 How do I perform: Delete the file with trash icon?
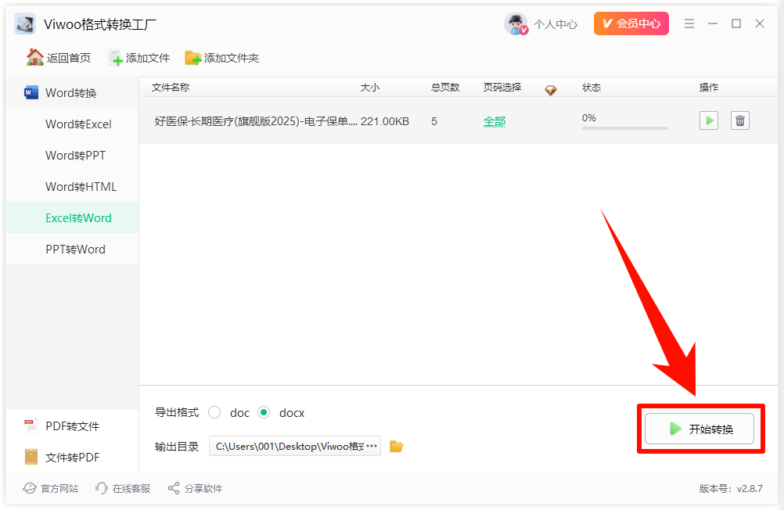click(740, 120)
